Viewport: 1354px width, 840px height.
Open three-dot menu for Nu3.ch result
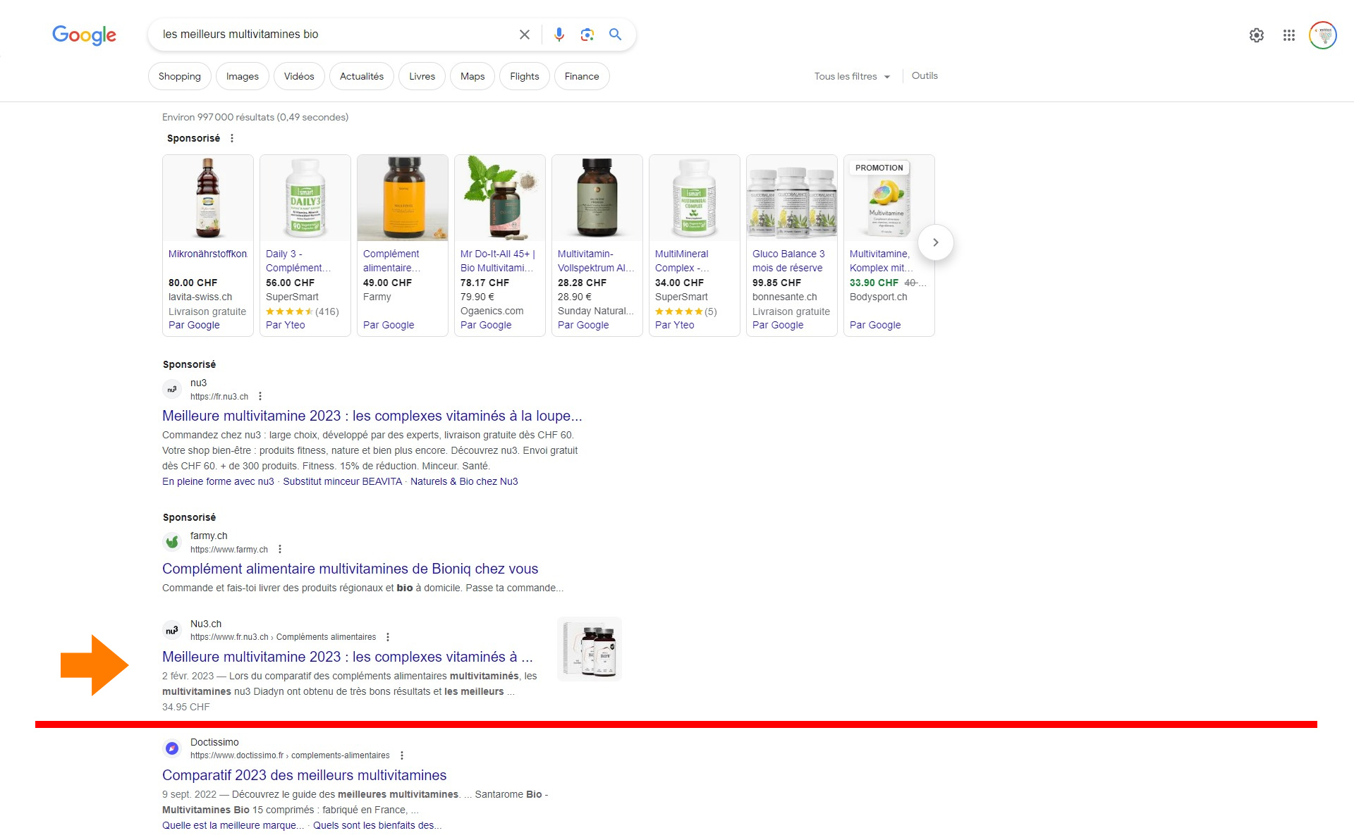[388, 637]
